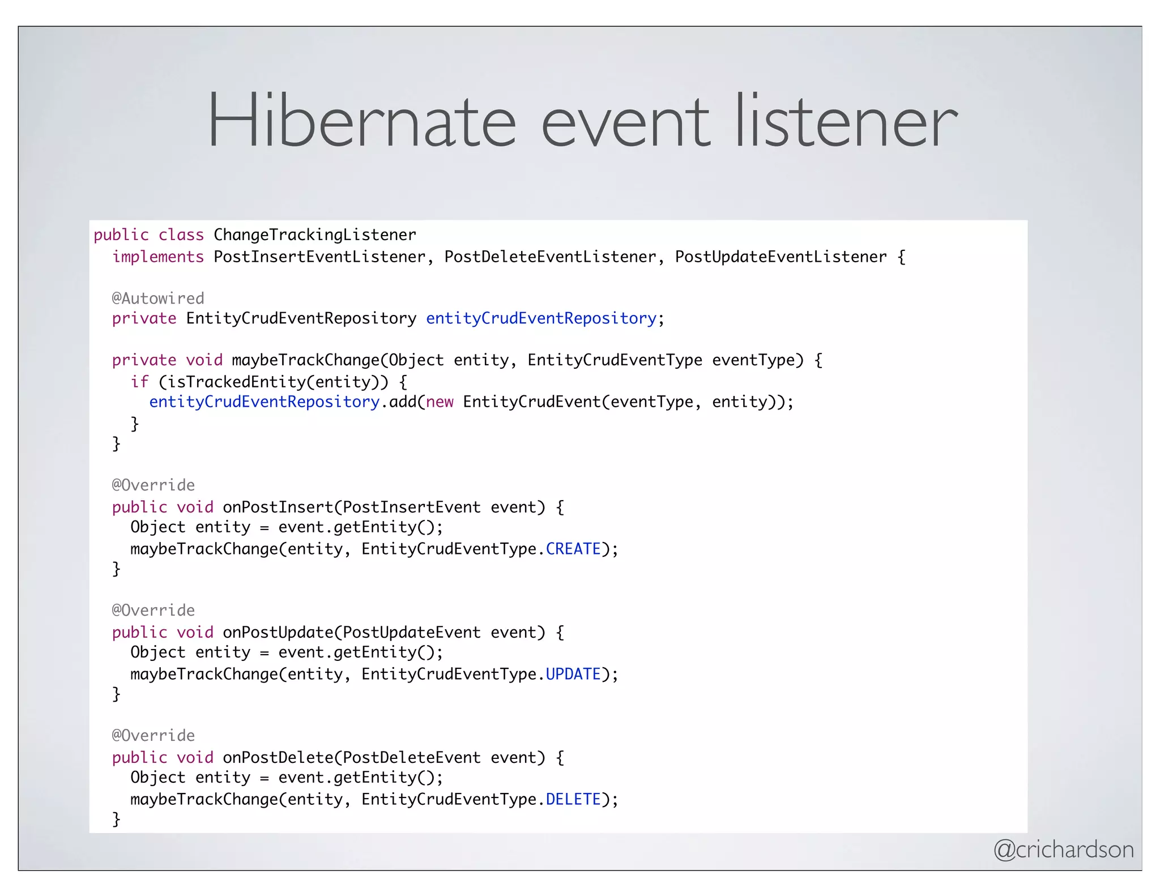
Task: Click 'event.getEntity()' inside onPostDelete
Action: coord(356,778)
